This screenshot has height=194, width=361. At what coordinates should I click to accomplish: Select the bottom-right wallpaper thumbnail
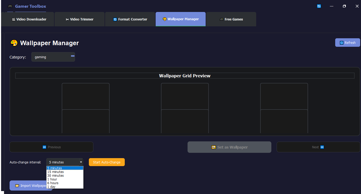pos(284,121)
